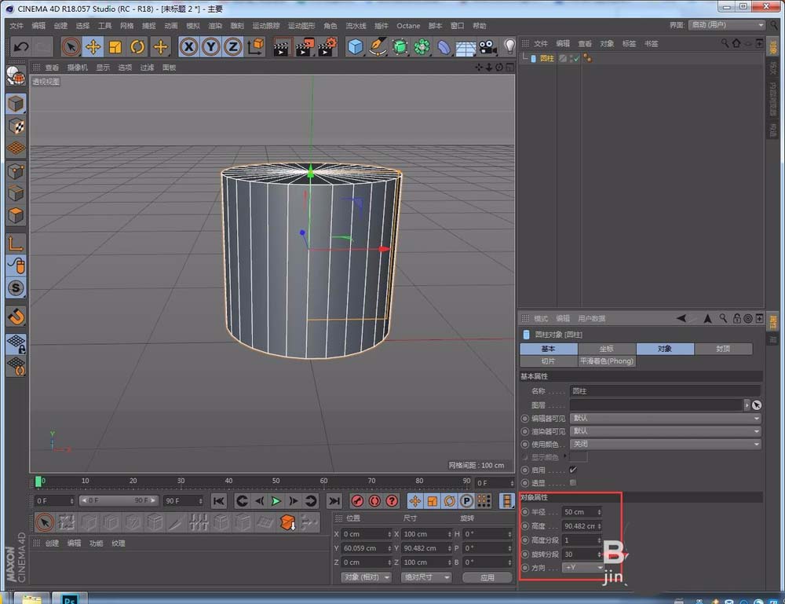This screenshot has width=785, height=604.
Task: Click the 应用 apply button
Action: pyautogui.click(x=487, y=577)
